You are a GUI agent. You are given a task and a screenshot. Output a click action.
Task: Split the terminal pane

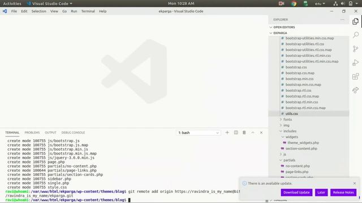[x=236, y=133]
